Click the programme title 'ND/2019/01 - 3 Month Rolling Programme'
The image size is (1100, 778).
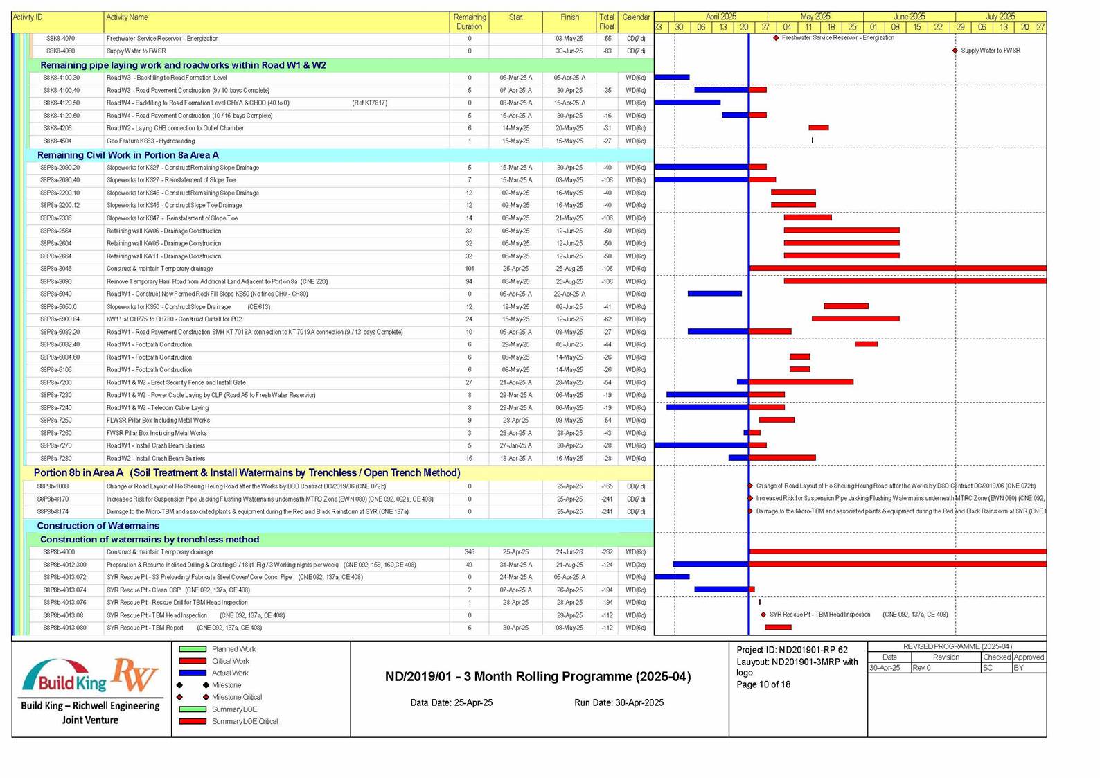(x=538, y=677)
